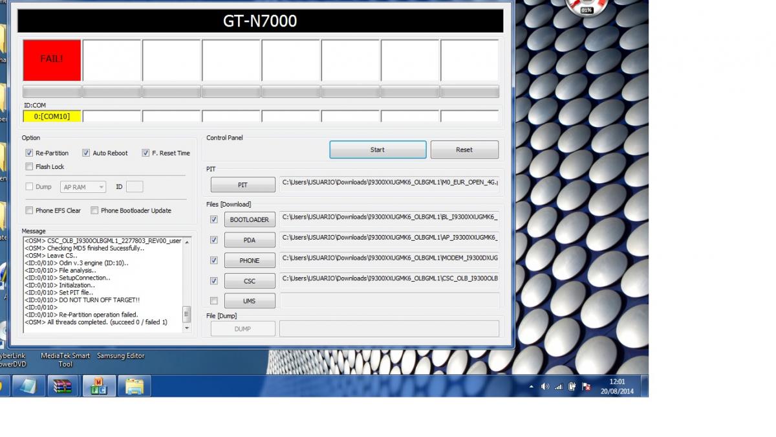Image resolution: width=776 pixels, height=437 pixels.
Task: Click the 'All threads completed.' log line
Action: pos(96,322)
